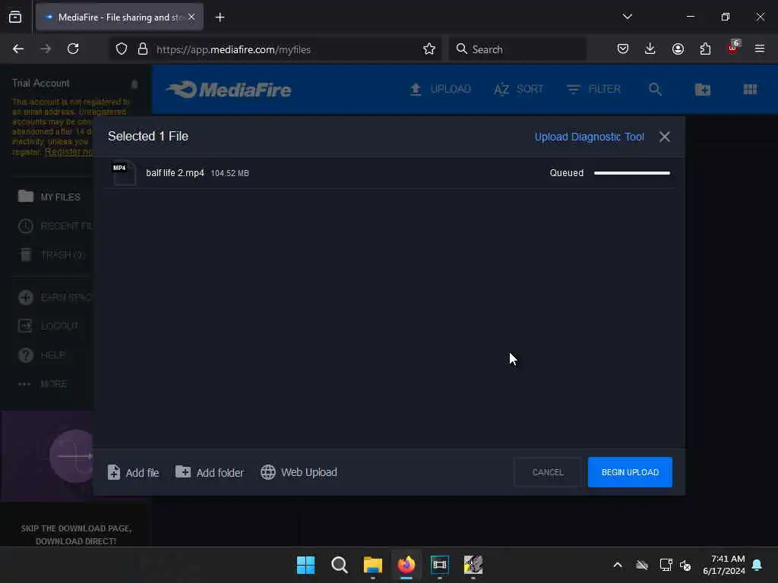Viewport: 778px width, 583px height.
Task: Open Pocket save icon
Action: click(x=623, y=49)
